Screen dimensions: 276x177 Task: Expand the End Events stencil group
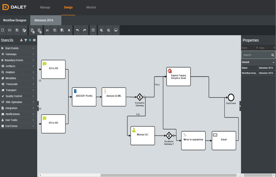(x=18, y=126)
